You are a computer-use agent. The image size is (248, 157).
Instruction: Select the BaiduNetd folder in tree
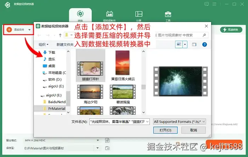coord(55,102)
